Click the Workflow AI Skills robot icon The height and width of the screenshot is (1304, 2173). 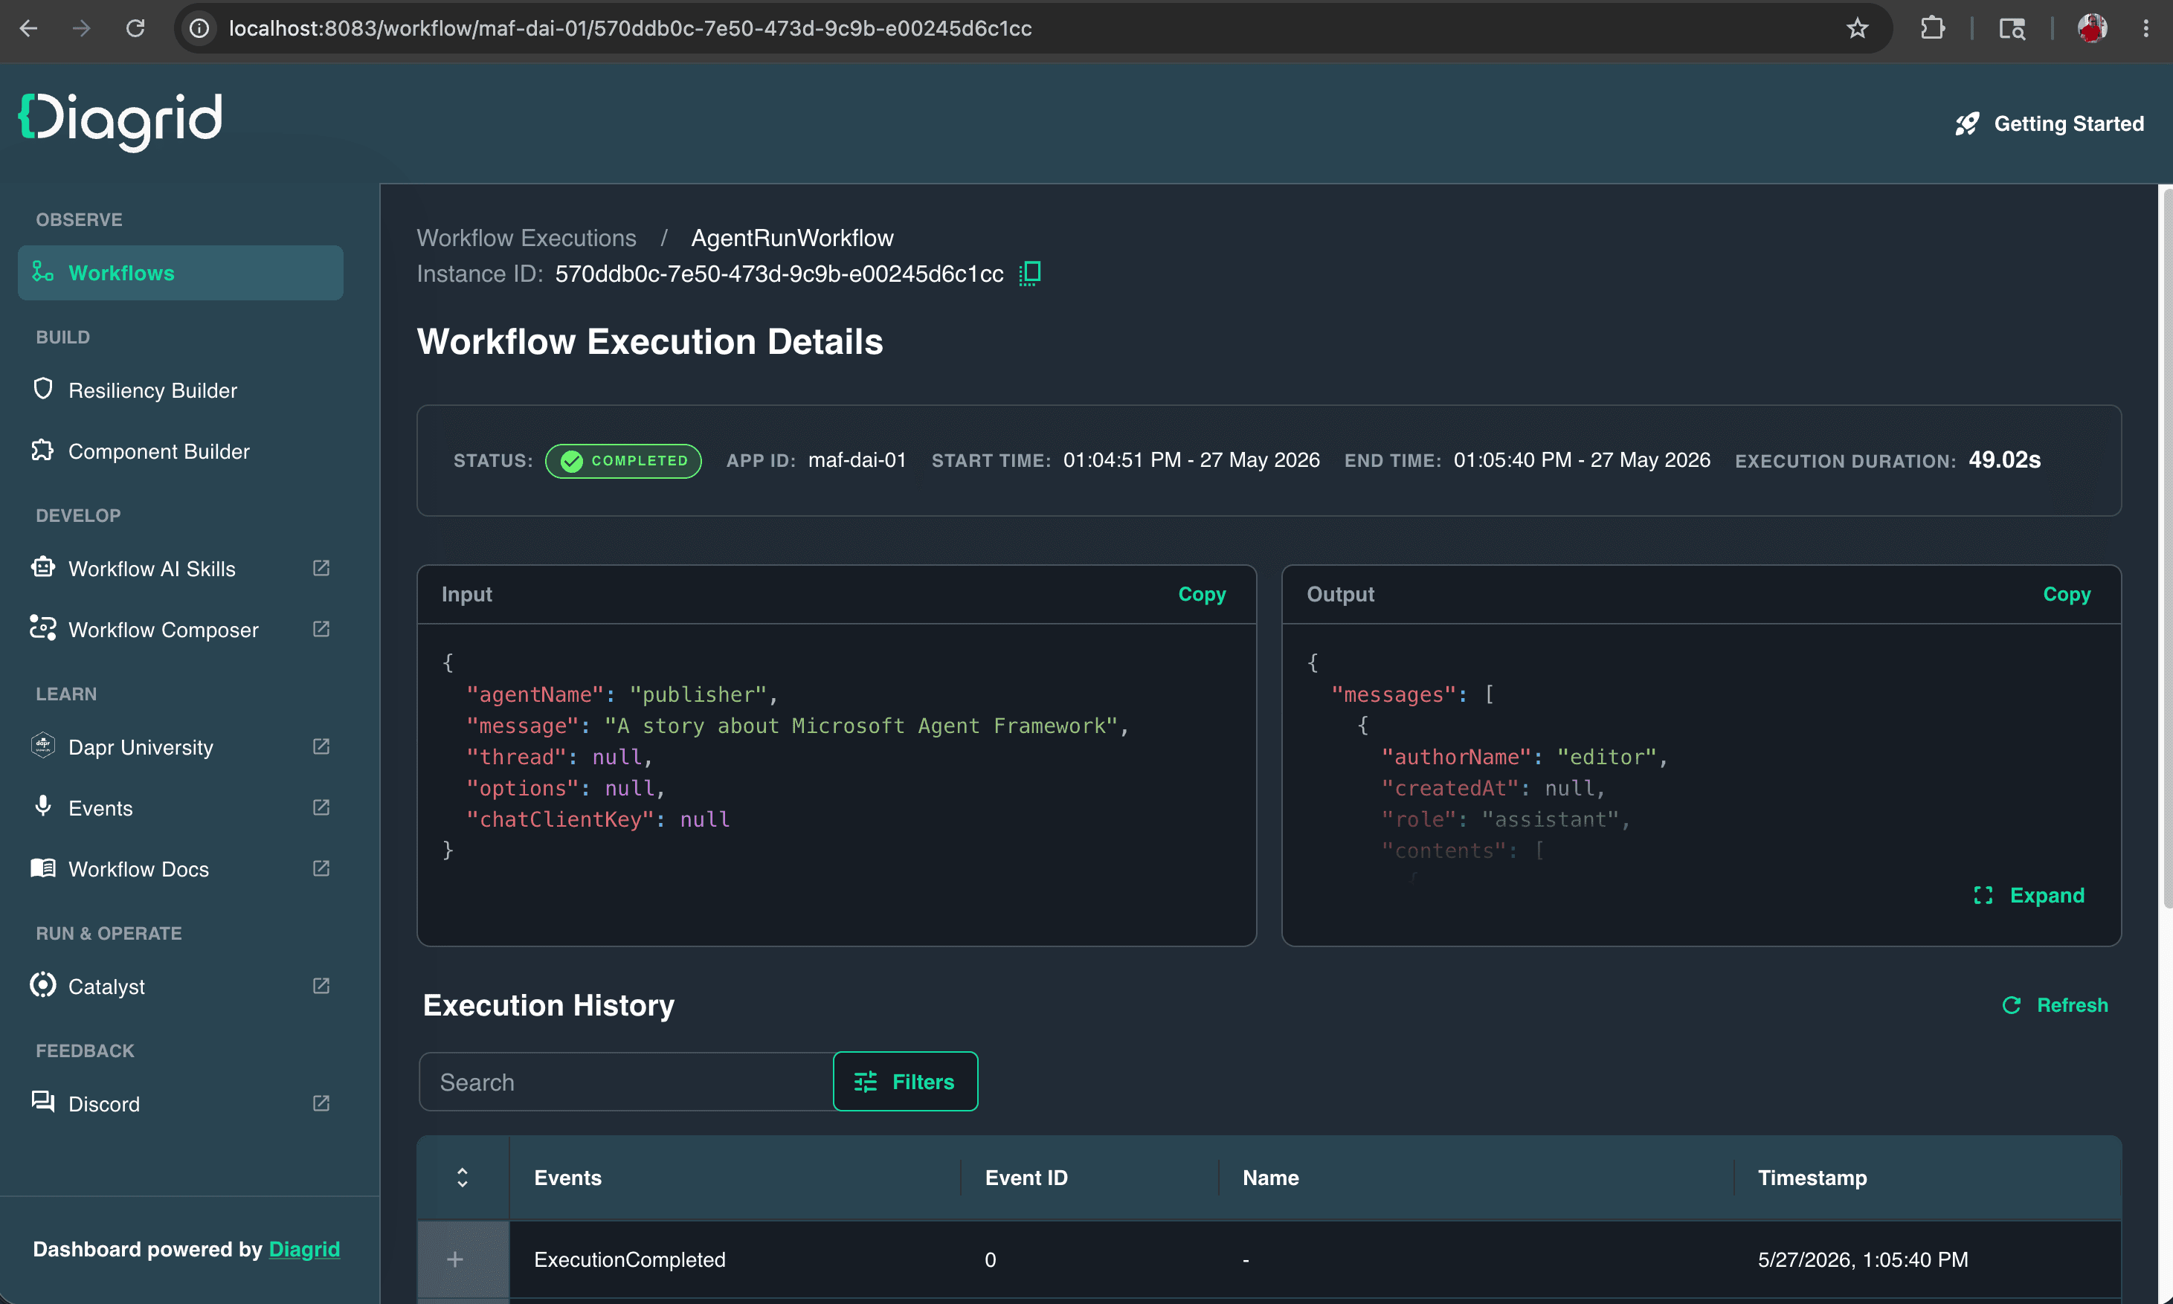pos(42,568)
